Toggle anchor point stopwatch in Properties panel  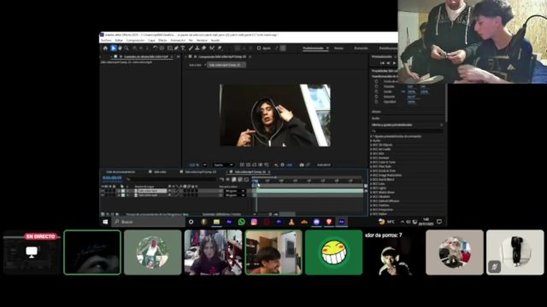pyautogui.click(x=376, y=81)
